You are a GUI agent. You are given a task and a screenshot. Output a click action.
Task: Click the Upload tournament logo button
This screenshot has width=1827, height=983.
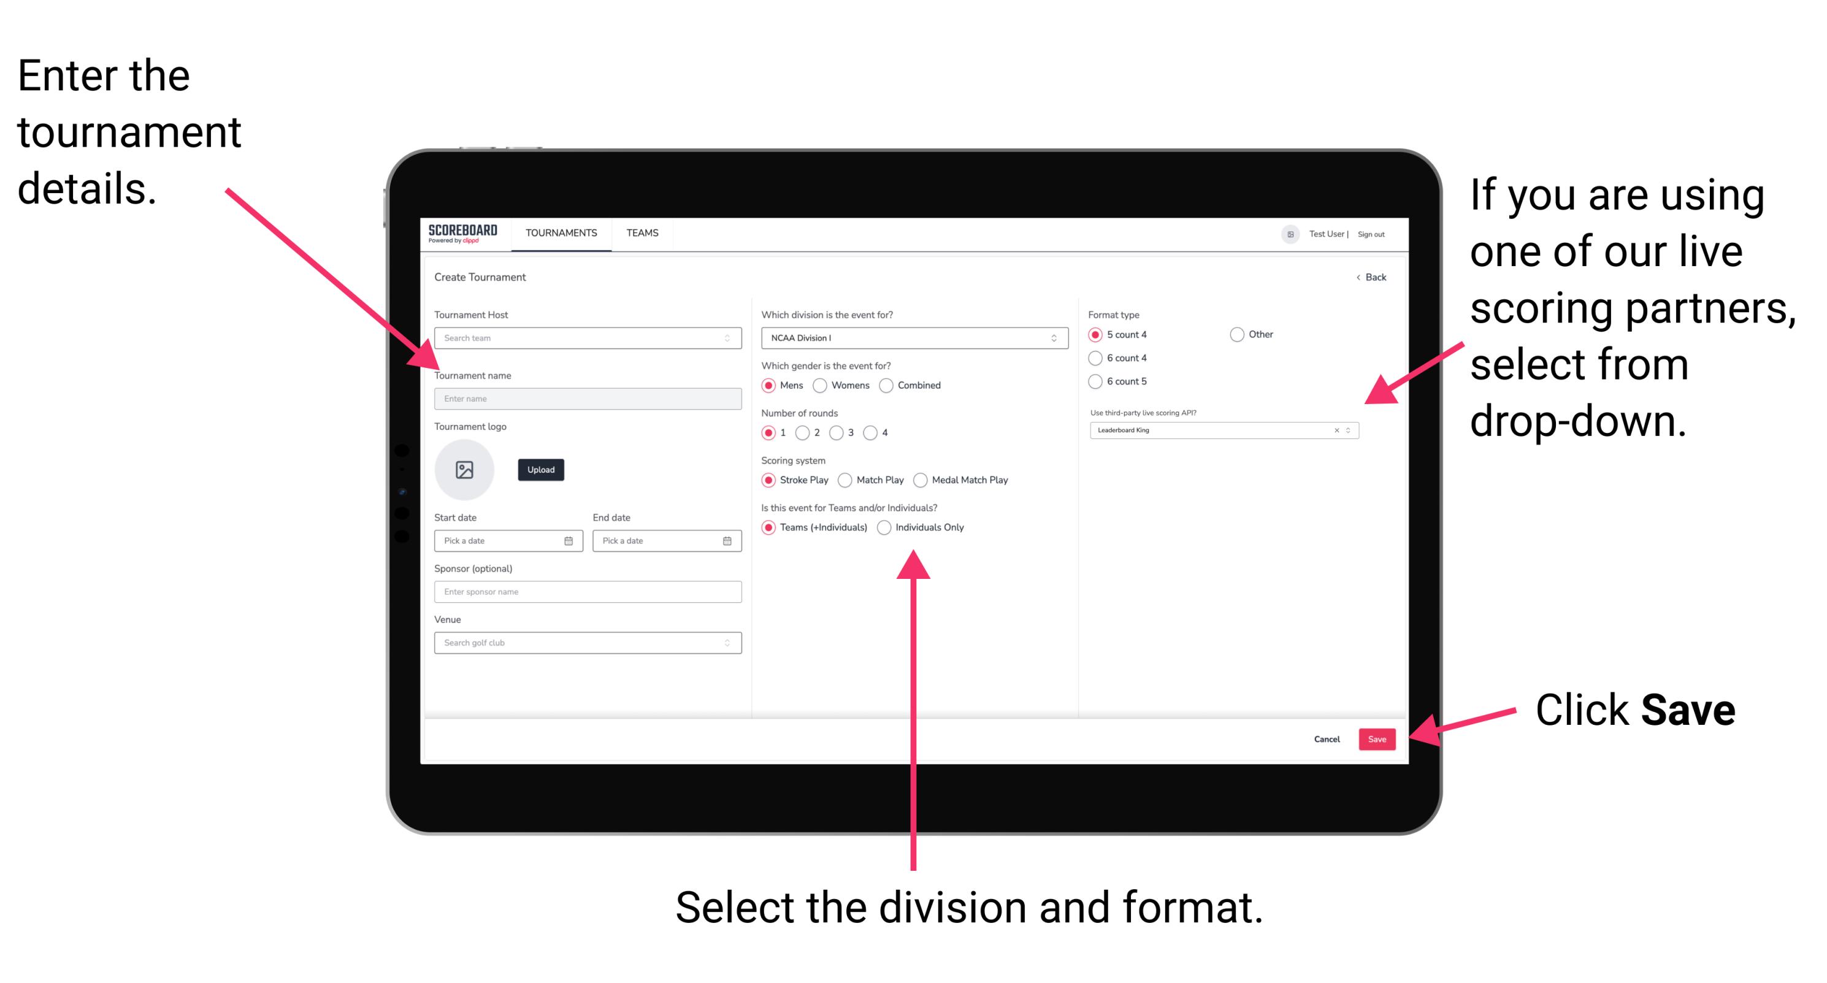click(x=541, y=470)
